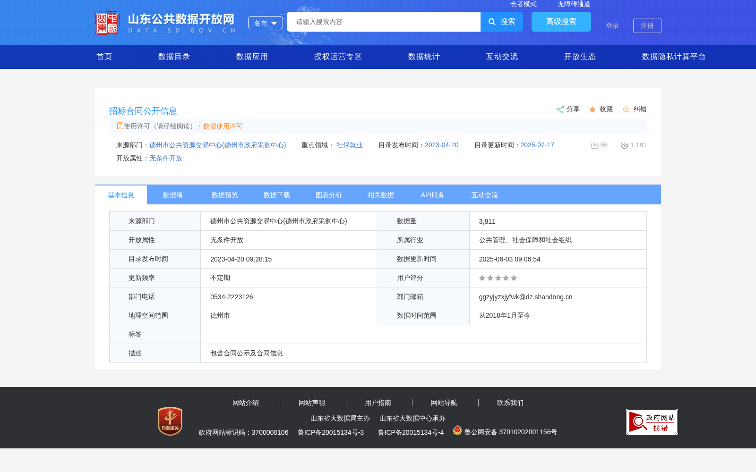This screenshot has height=472, width=756.
Task: Open 开放生态 in the navigation bar
Action: [x=580, y=57]
